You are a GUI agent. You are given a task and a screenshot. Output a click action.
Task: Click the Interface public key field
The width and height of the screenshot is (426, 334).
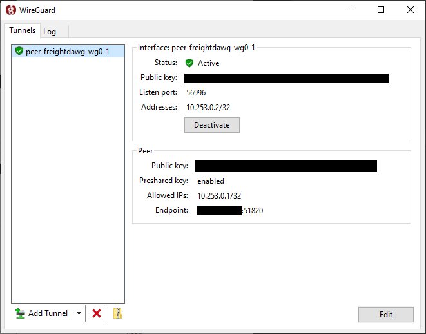(286, 78)
